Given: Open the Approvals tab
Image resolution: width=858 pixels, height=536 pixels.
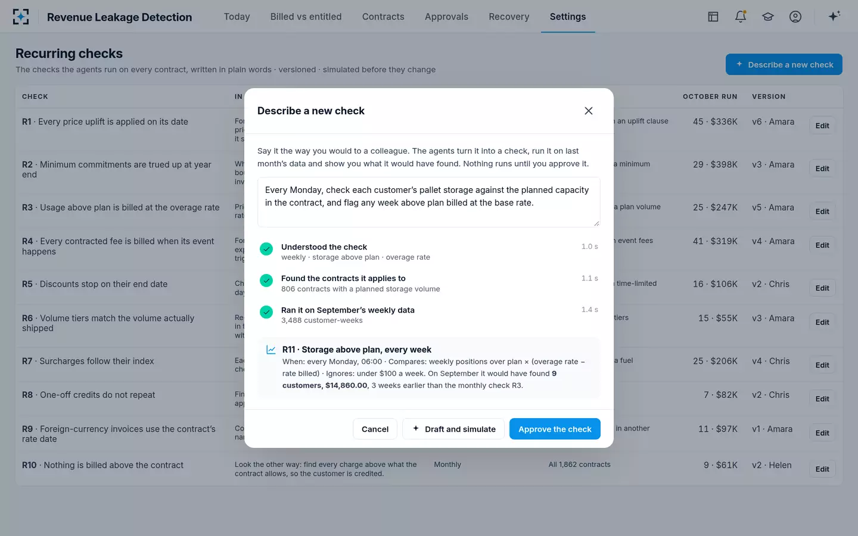Looking at the screenshot, I should [446, 17].
